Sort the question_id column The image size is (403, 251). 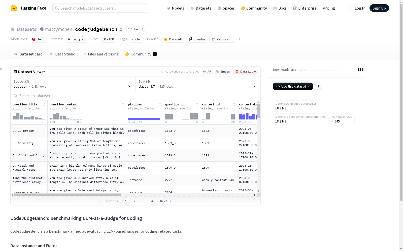tap(197, 104)
